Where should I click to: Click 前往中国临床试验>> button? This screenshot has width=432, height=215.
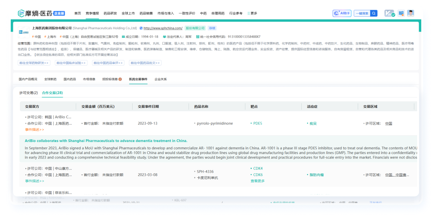71,63
